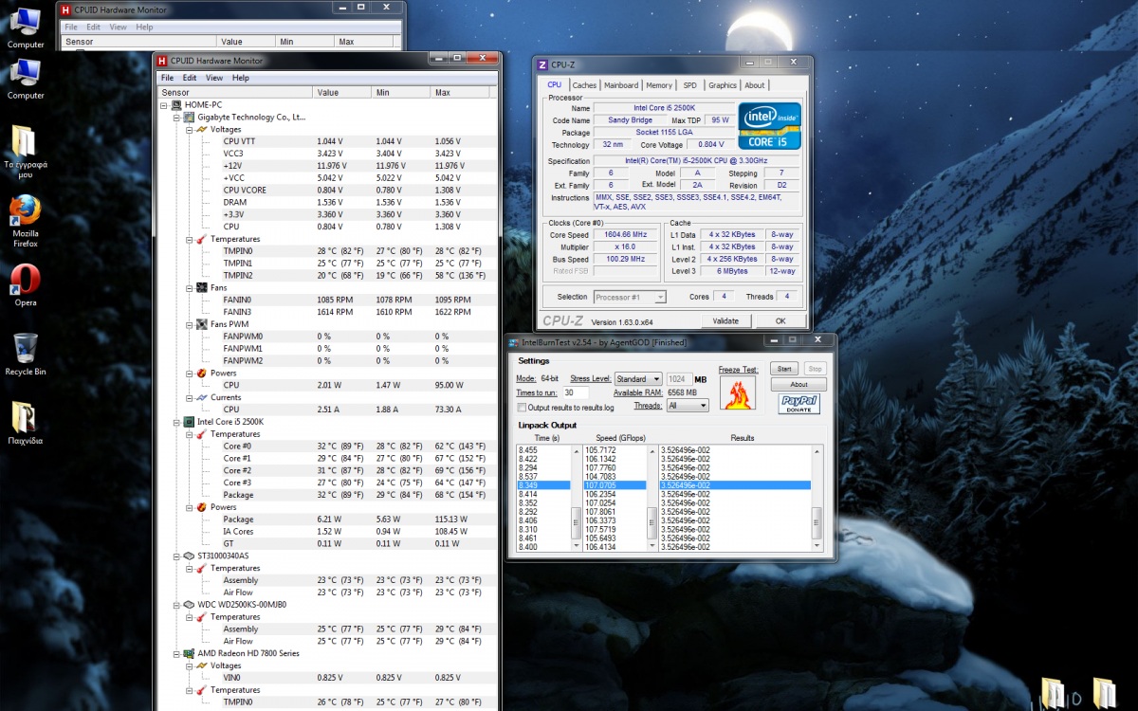Viewport: 1138px width, 711px height.
Task: Click the CPU-Z title bar Z icon
Action: 542,64
